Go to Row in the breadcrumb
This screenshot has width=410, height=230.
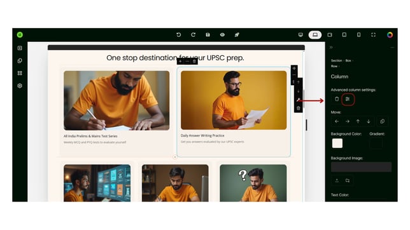(x=334, y=66)
